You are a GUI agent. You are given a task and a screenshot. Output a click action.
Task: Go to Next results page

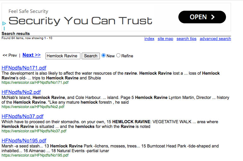pyautogui.click(x=32, y=55)
